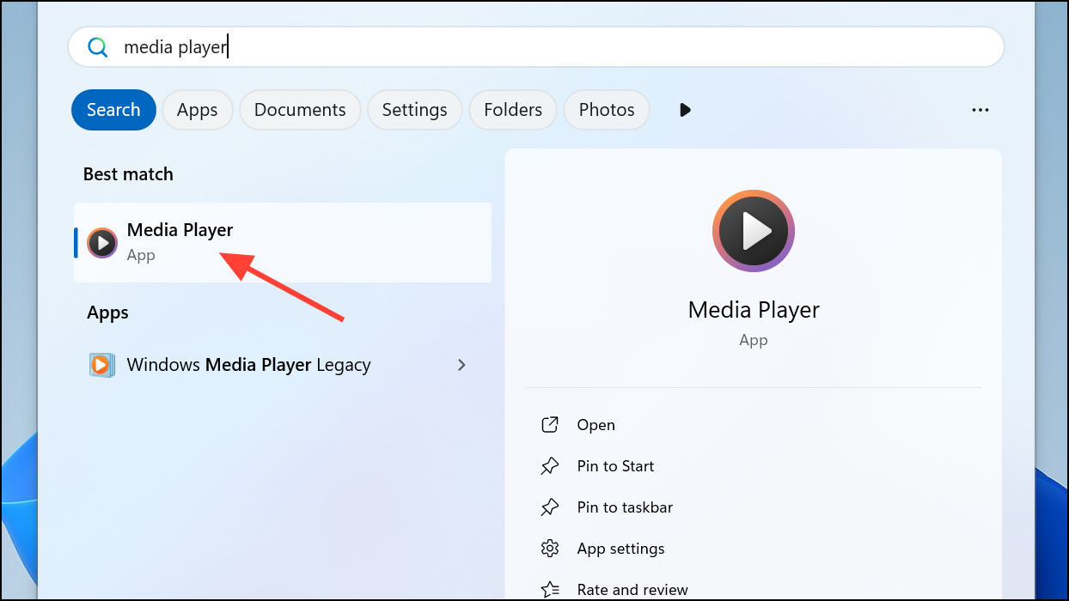
Task: Open the three-dot options menu
Action: click(x=980, y=110)
